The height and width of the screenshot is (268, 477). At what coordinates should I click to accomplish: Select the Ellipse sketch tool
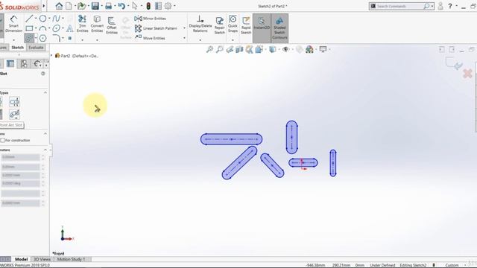tap(57, 28)
